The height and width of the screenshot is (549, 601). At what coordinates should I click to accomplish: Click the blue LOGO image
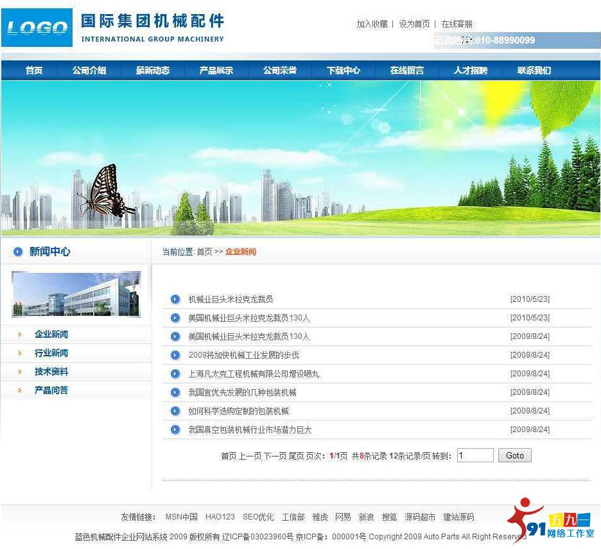pos(37,27)
